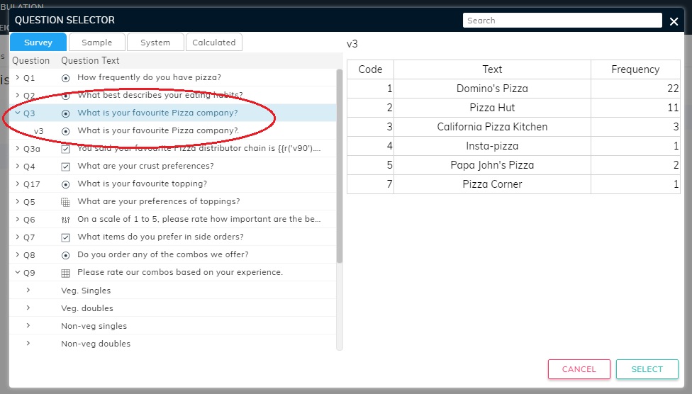Click the Papa John's Pizza cell
The width and height of the screenshot is (692, 394).
(x=492, y=165)
